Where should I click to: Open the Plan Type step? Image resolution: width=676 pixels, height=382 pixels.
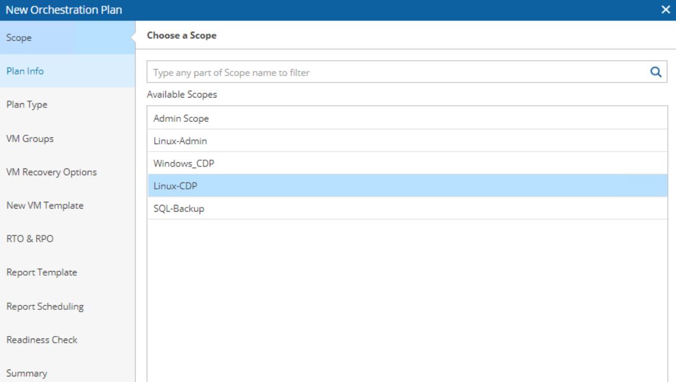(x=67, y=104)
